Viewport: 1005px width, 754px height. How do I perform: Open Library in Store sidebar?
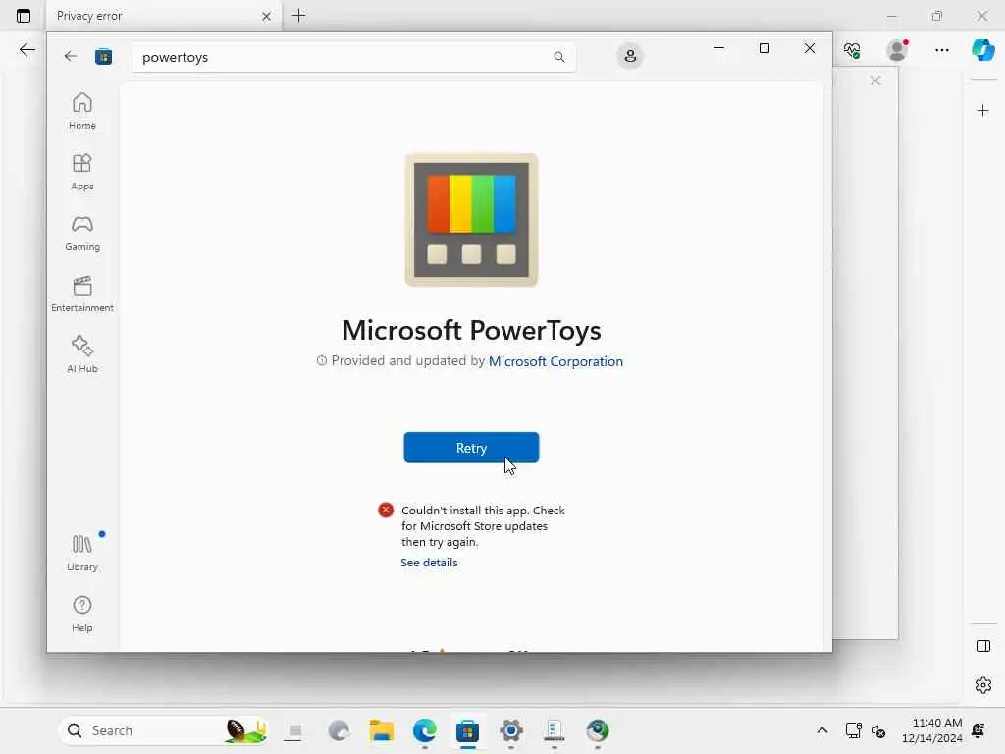(x=82, y=553)
